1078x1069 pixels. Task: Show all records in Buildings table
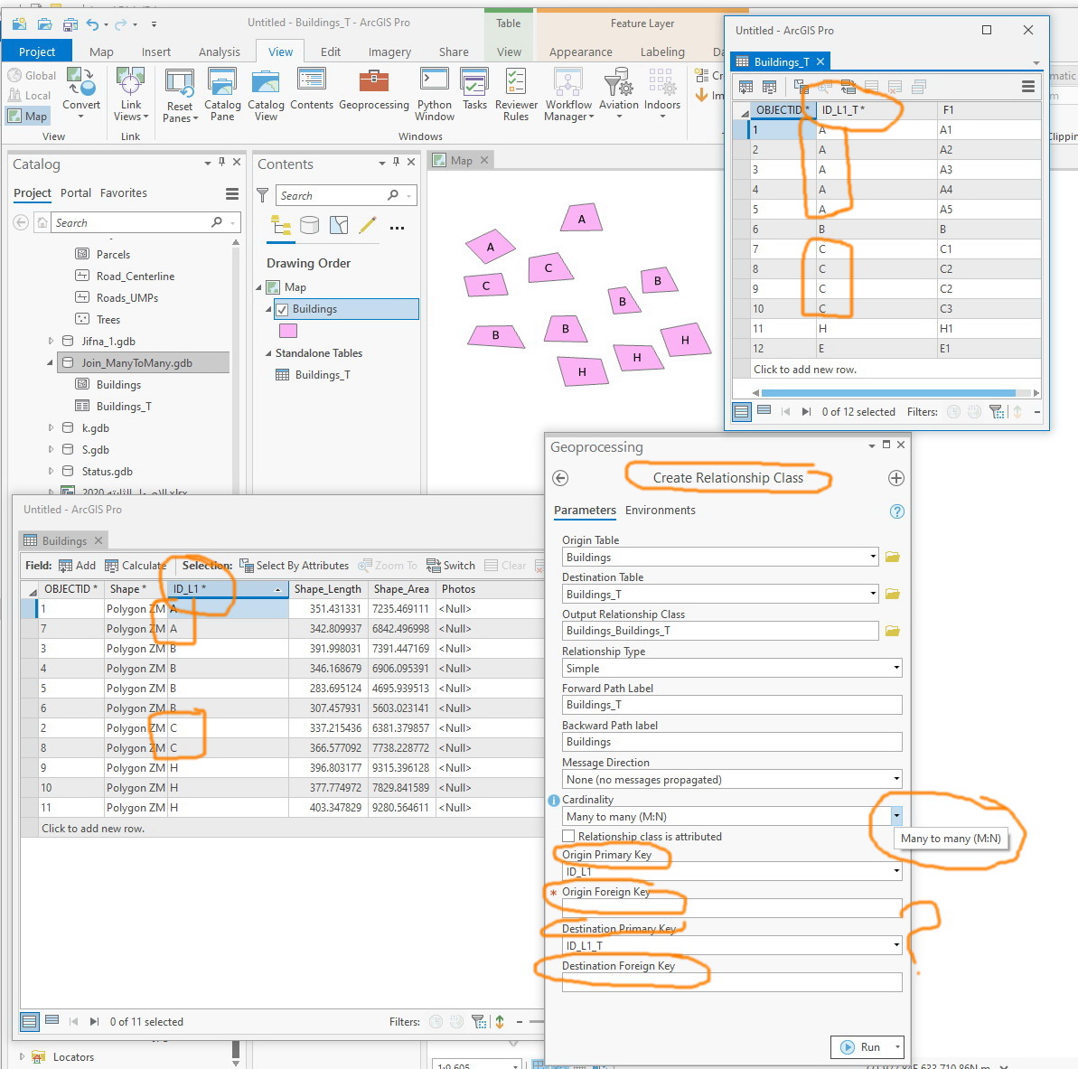pos(30,1021)
